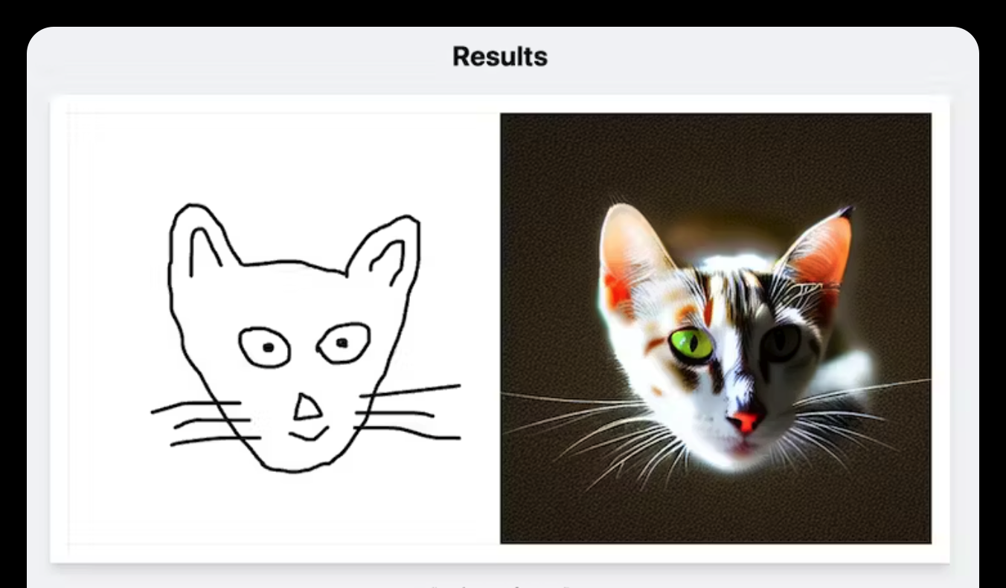This screenshot has height=588, width=1006.
Task: Click the generated cat's dark right eye
Action: coord(781,343)
